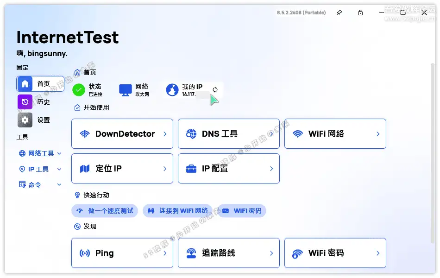
Task: Click the Ethernet monitor network icon
Action: (x=125, y=90)
